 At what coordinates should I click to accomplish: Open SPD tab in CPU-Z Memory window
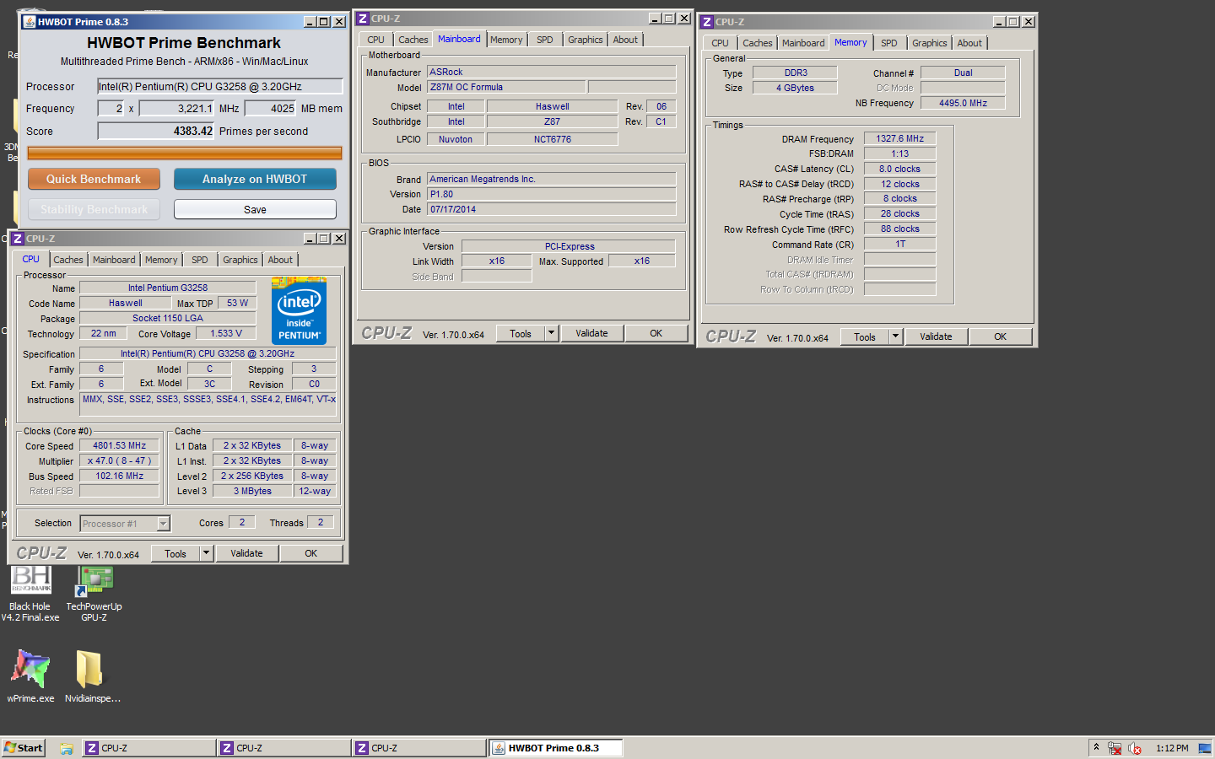889,43
